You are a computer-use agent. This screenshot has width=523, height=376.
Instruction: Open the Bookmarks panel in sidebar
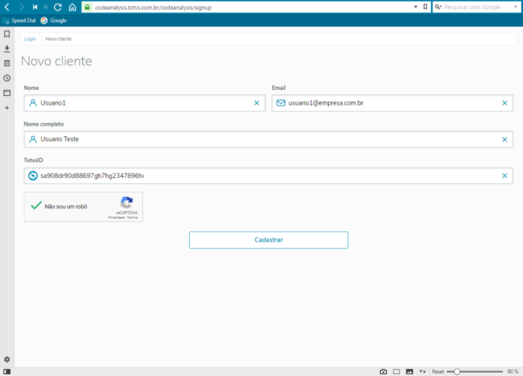(7, 34)
